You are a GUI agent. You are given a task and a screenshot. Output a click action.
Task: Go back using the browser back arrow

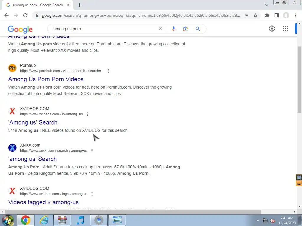tap(6, 15)
